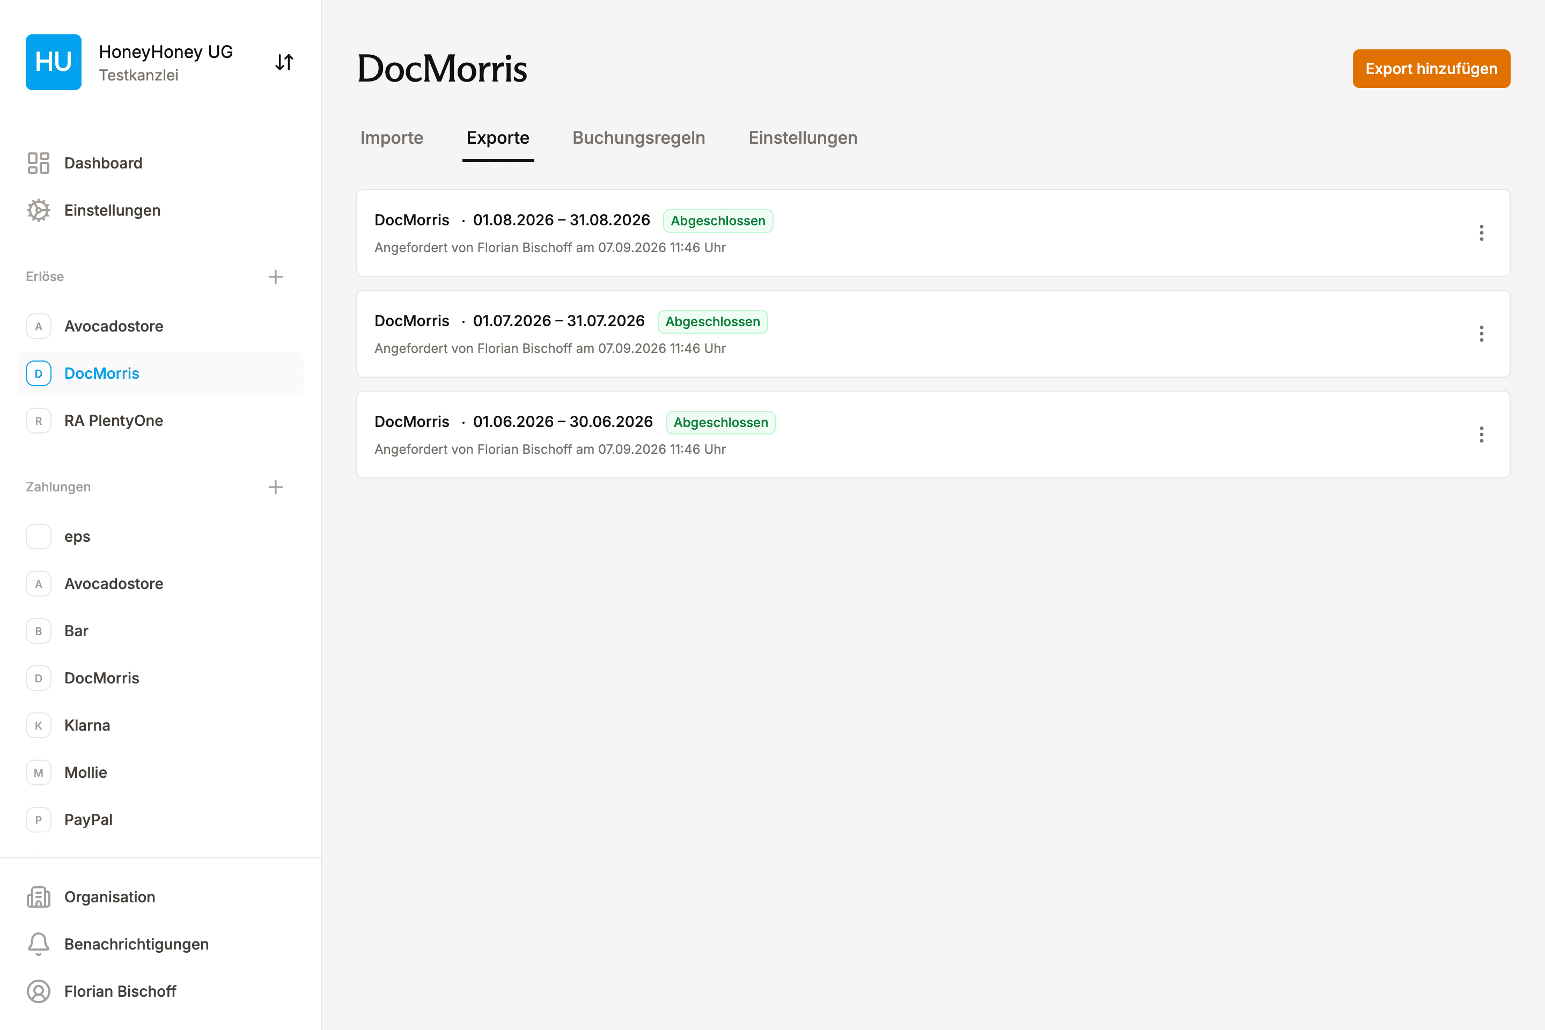This screenshot has width=1545, height=1030.
Task: Open options menu for July 2026 export
Action: point(1481,334)
